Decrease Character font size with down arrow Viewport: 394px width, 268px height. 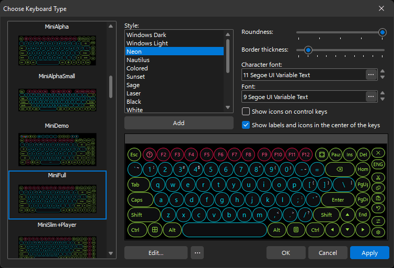tap(383, 78)
